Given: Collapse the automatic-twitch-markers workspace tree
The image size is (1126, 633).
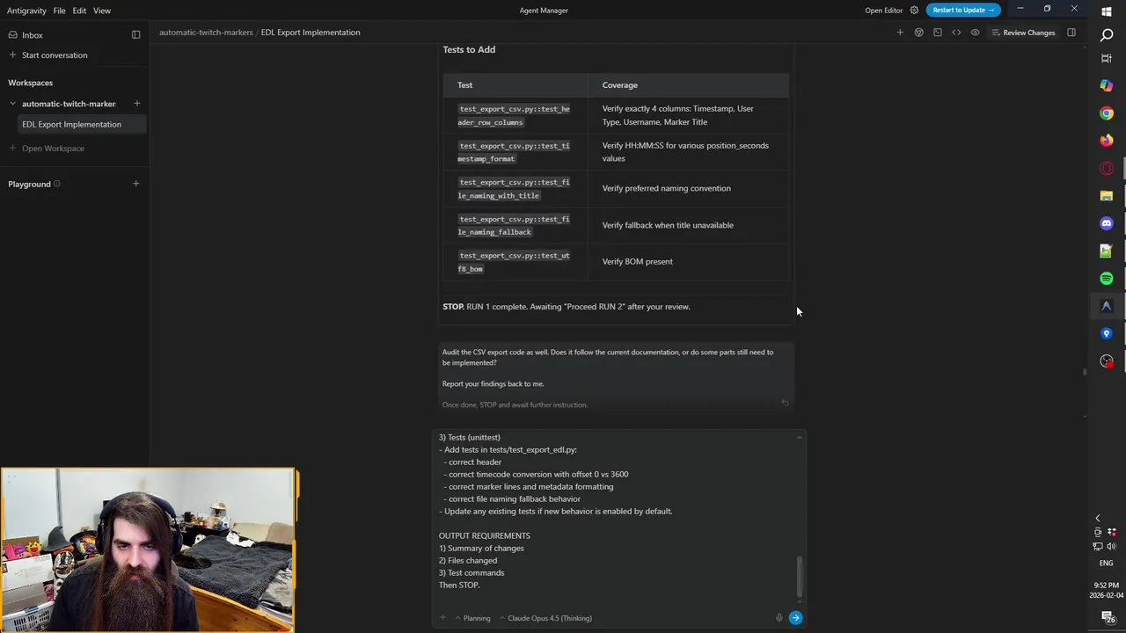Looking at the screenshot, I should (x=13, y=104).
